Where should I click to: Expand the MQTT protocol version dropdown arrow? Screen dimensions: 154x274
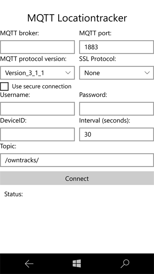tap(68, 73)
